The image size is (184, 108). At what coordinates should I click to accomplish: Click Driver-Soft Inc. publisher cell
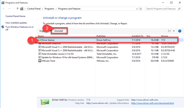coord(104,40)
